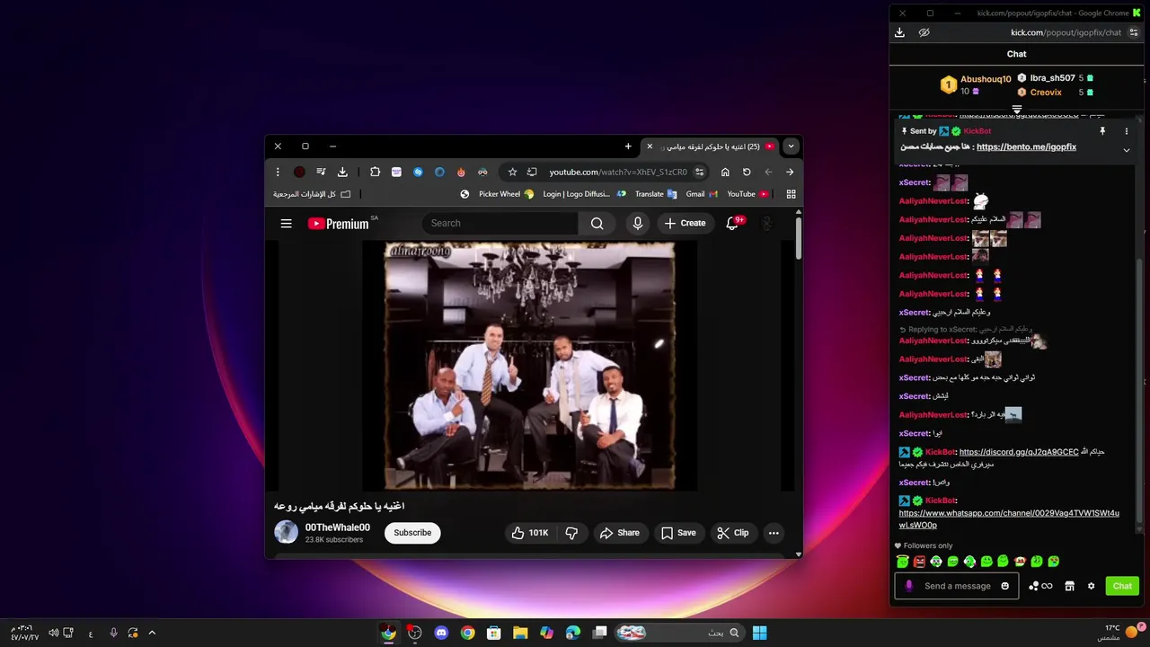1150x647 pixels.
Task: Start voice search with microphone icon
Action: tap(638, 224)
